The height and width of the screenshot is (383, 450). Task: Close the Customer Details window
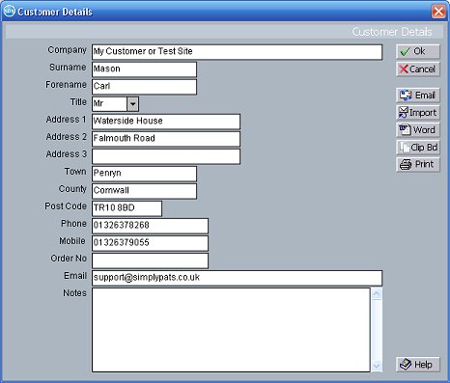pos(438,12)
